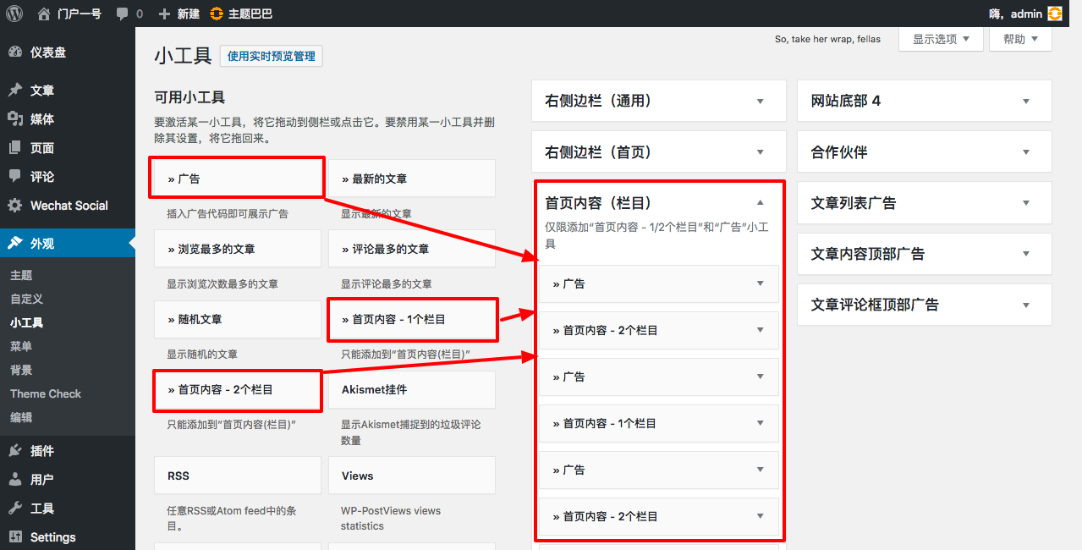Click the 用户 users icon in sidebar
Viewport: 1082px width, 550px height.
(15, 480)
